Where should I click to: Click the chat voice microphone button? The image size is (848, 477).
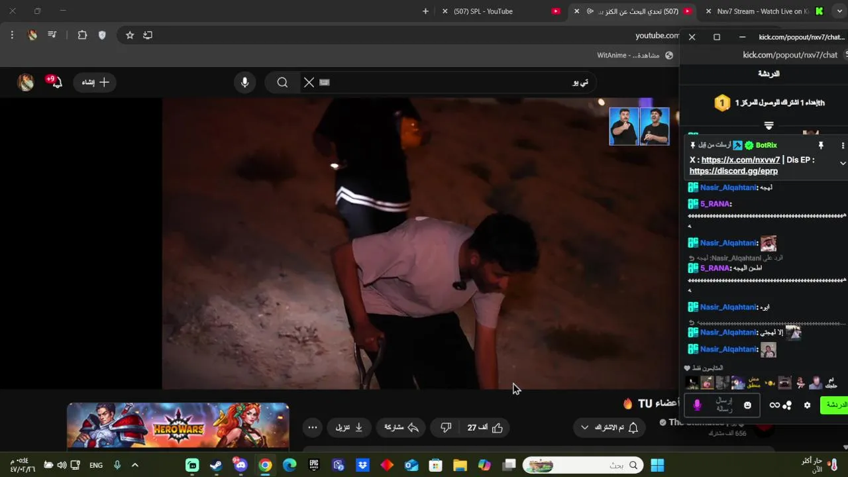pyautogui.click(x=697, y=405)
